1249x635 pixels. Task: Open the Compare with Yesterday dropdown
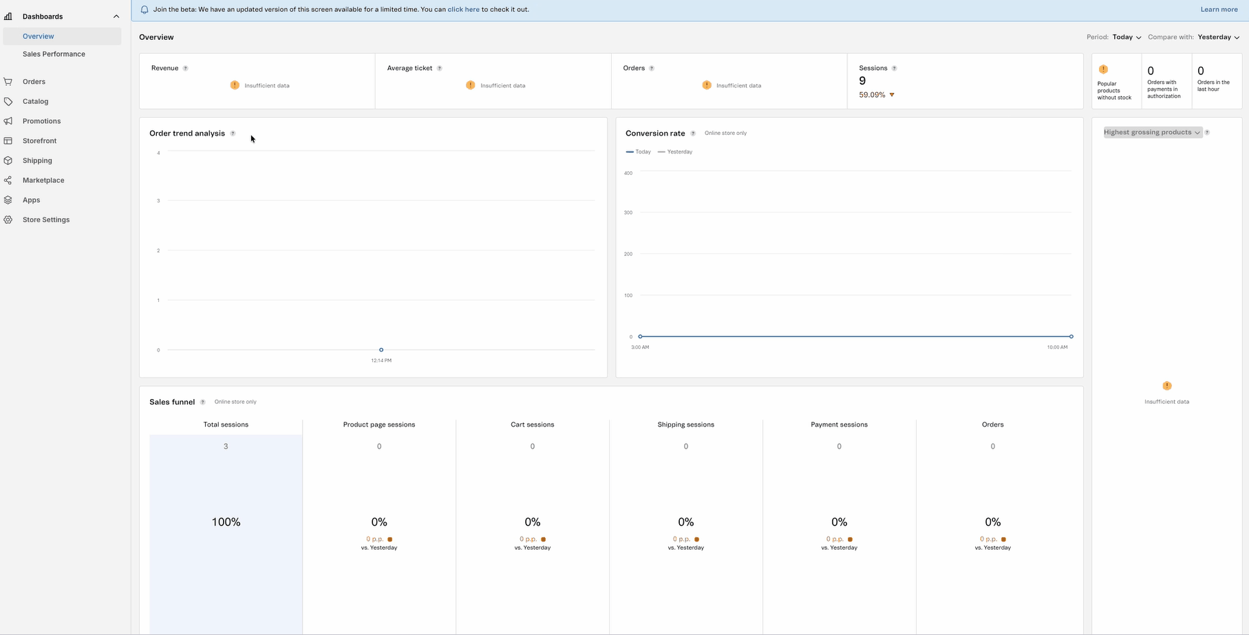point(1218,37)
